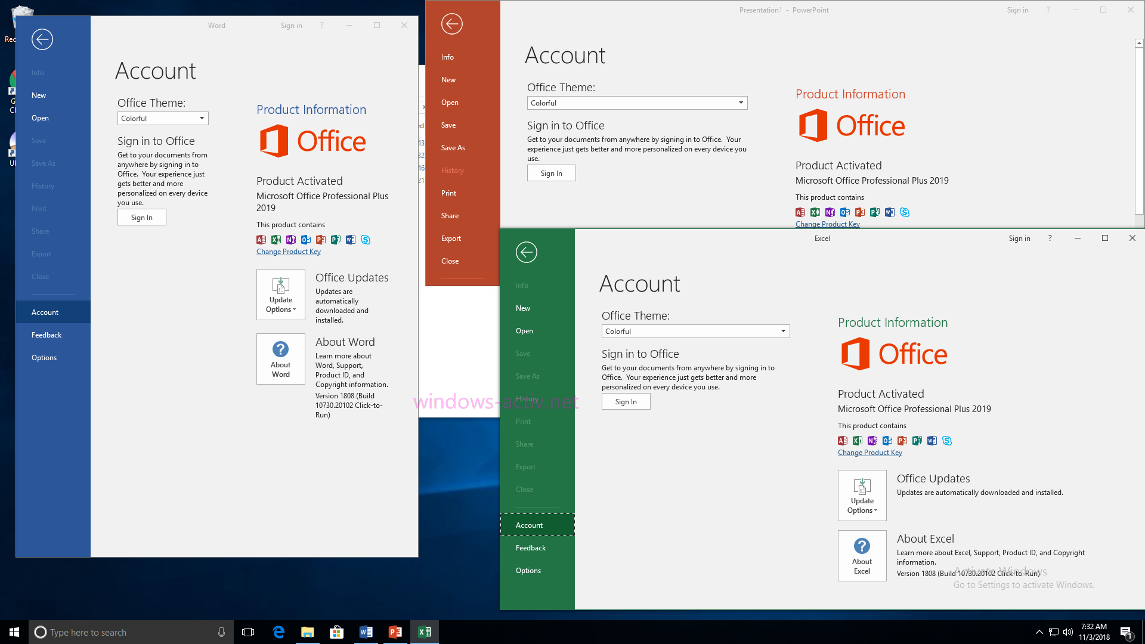Viewport: 1145px width, 644px height.
Task: Open Account menu item in Word
Action: pyautogui.click(x=45, y=311)
